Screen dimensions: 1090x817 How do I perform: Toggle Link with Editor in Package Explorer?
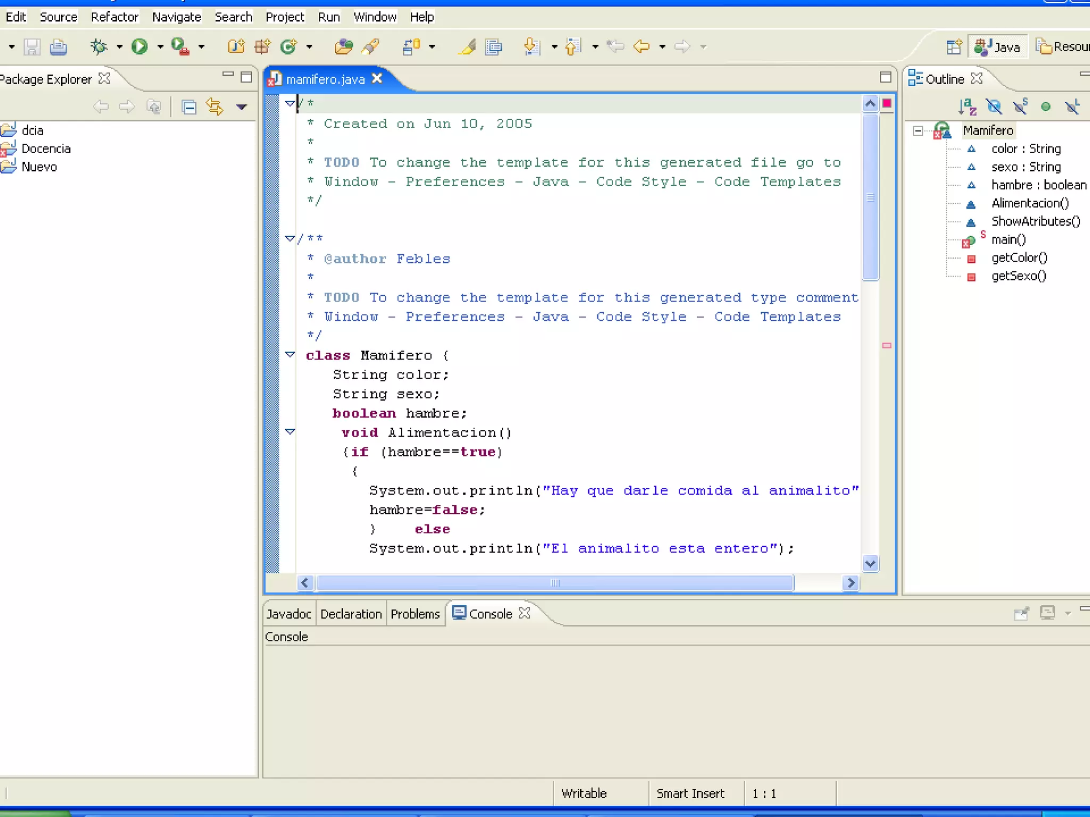click(x=214, y=107)
